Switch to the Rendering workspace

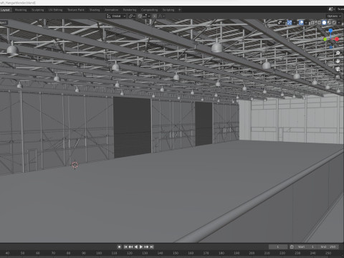[x=130, y=10]
